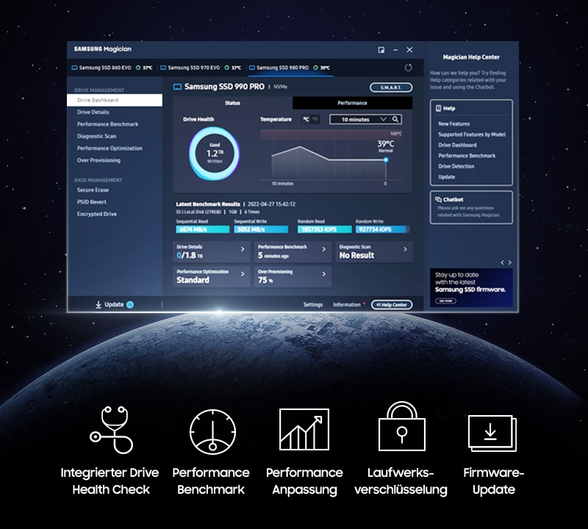Viewport: 588px width, 529px height.
Task: Select the Samsung SSD 860 EVO drive tab
Action: click(x=112, y=68)
